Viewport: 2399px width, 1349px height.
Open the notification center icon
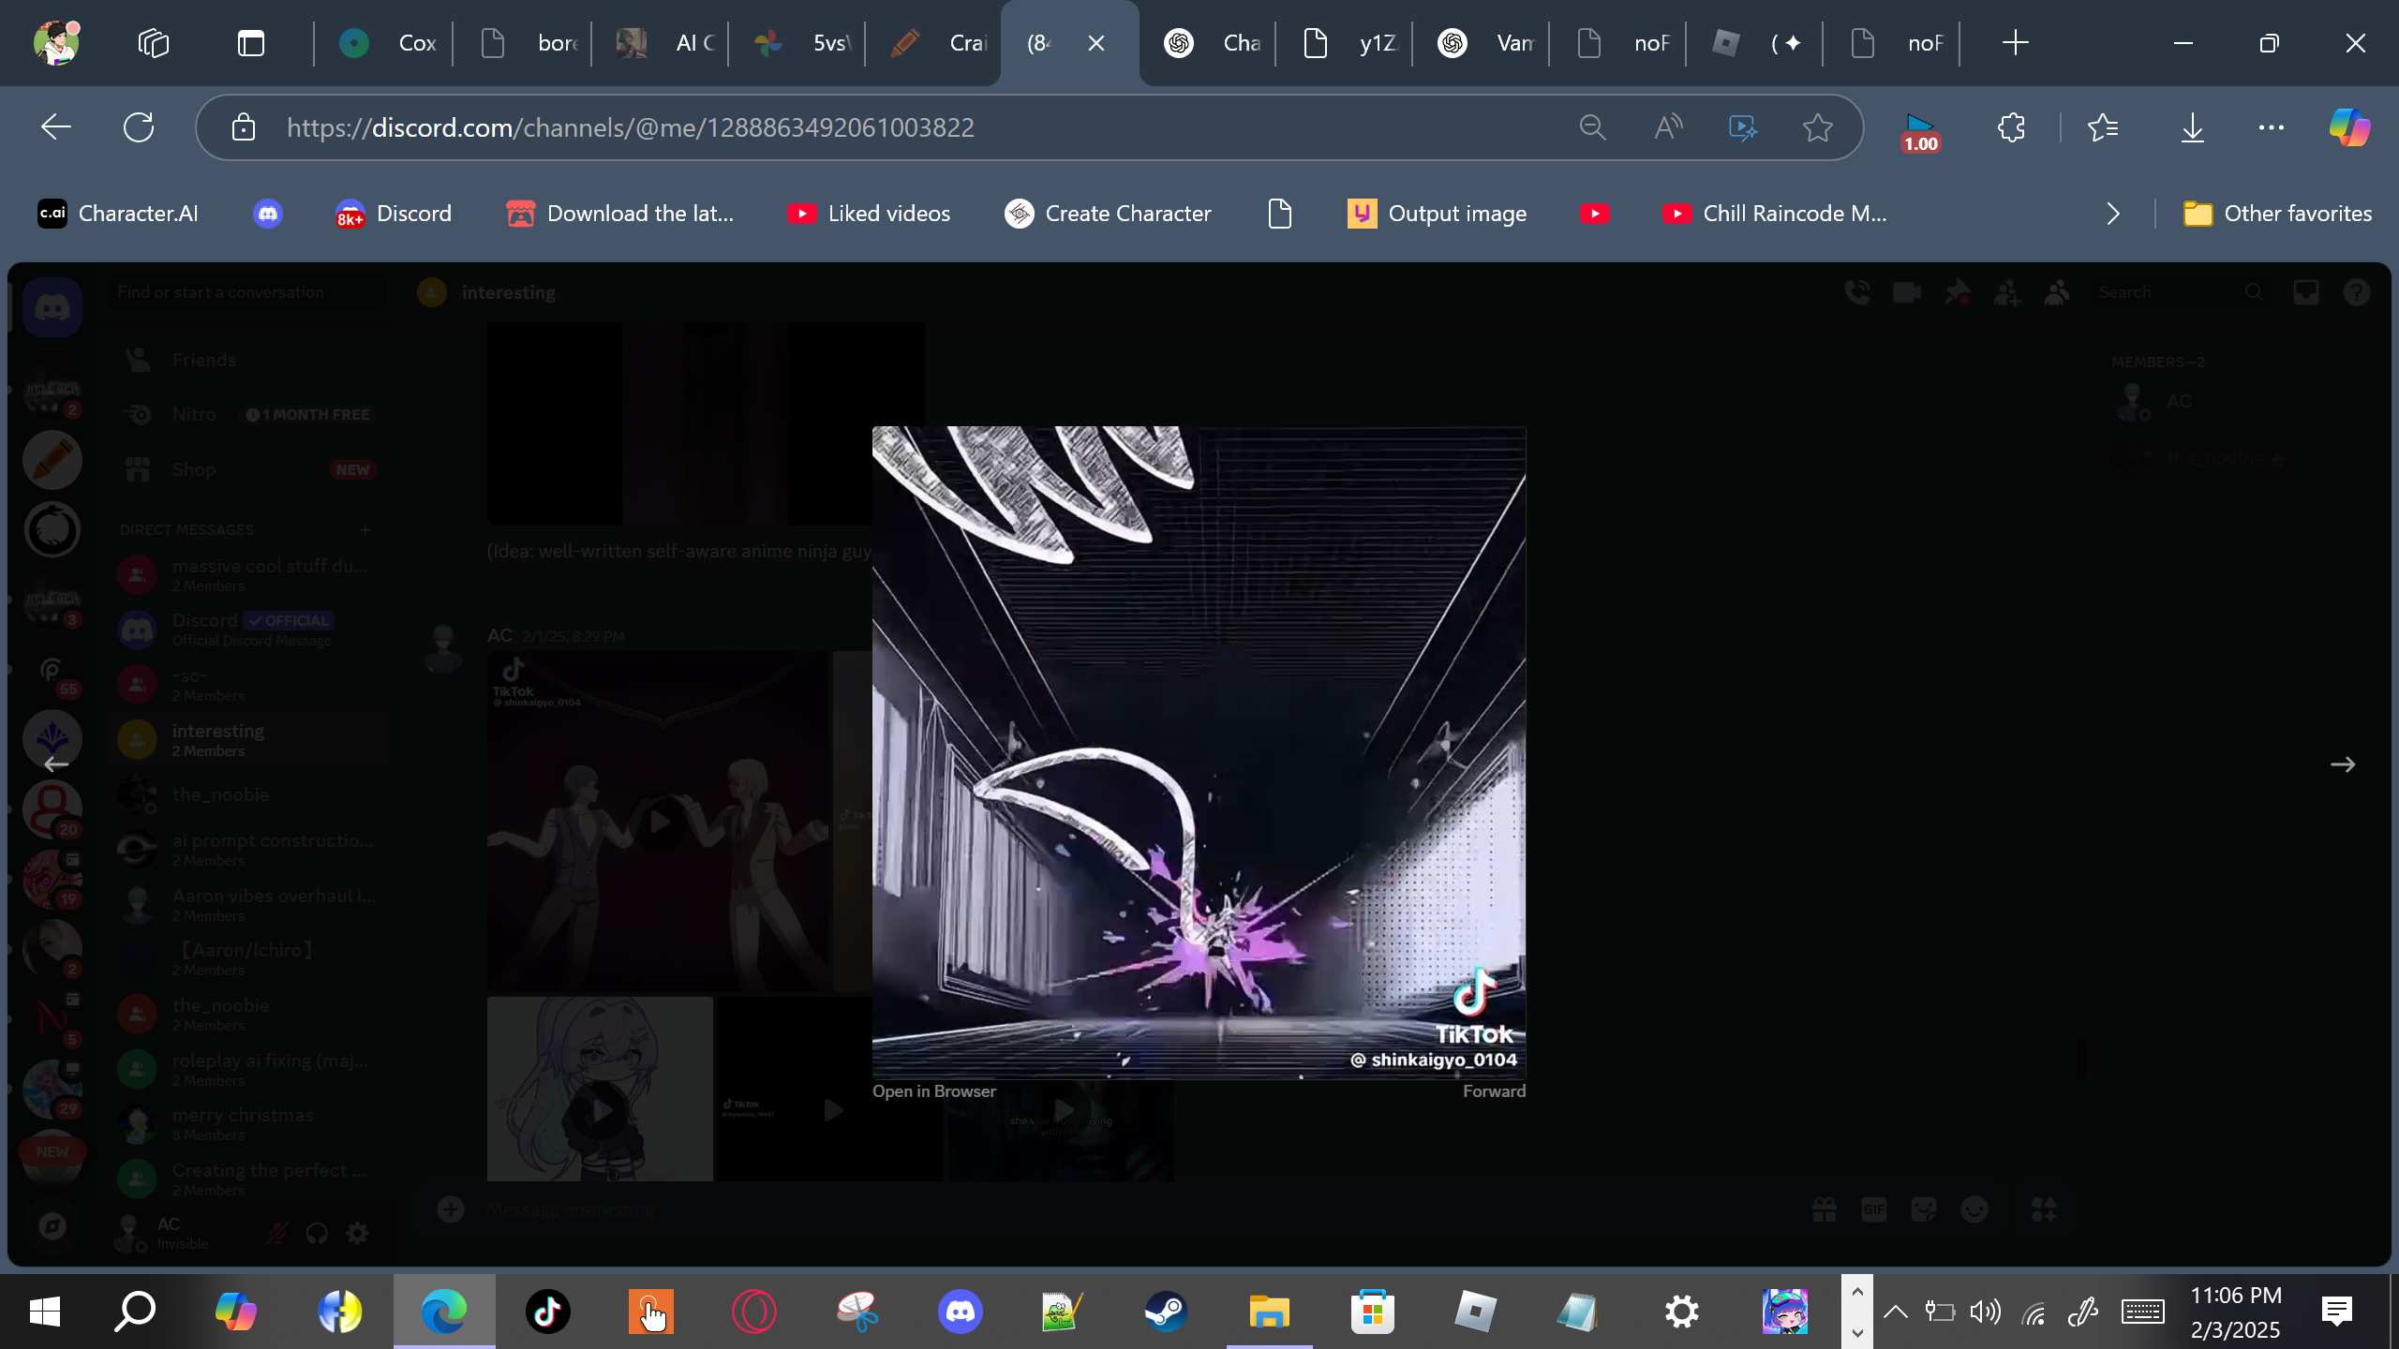pyautogui.click(x=2337, y=1312)
